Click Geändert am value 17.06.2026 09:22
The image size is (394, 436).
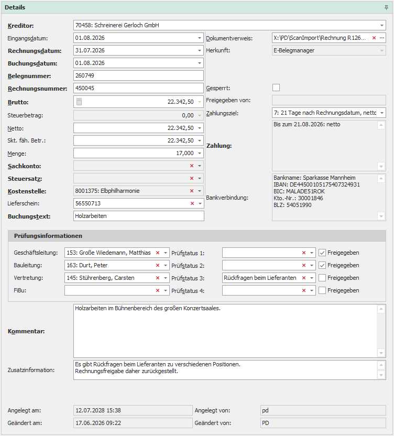coord(133,423)
